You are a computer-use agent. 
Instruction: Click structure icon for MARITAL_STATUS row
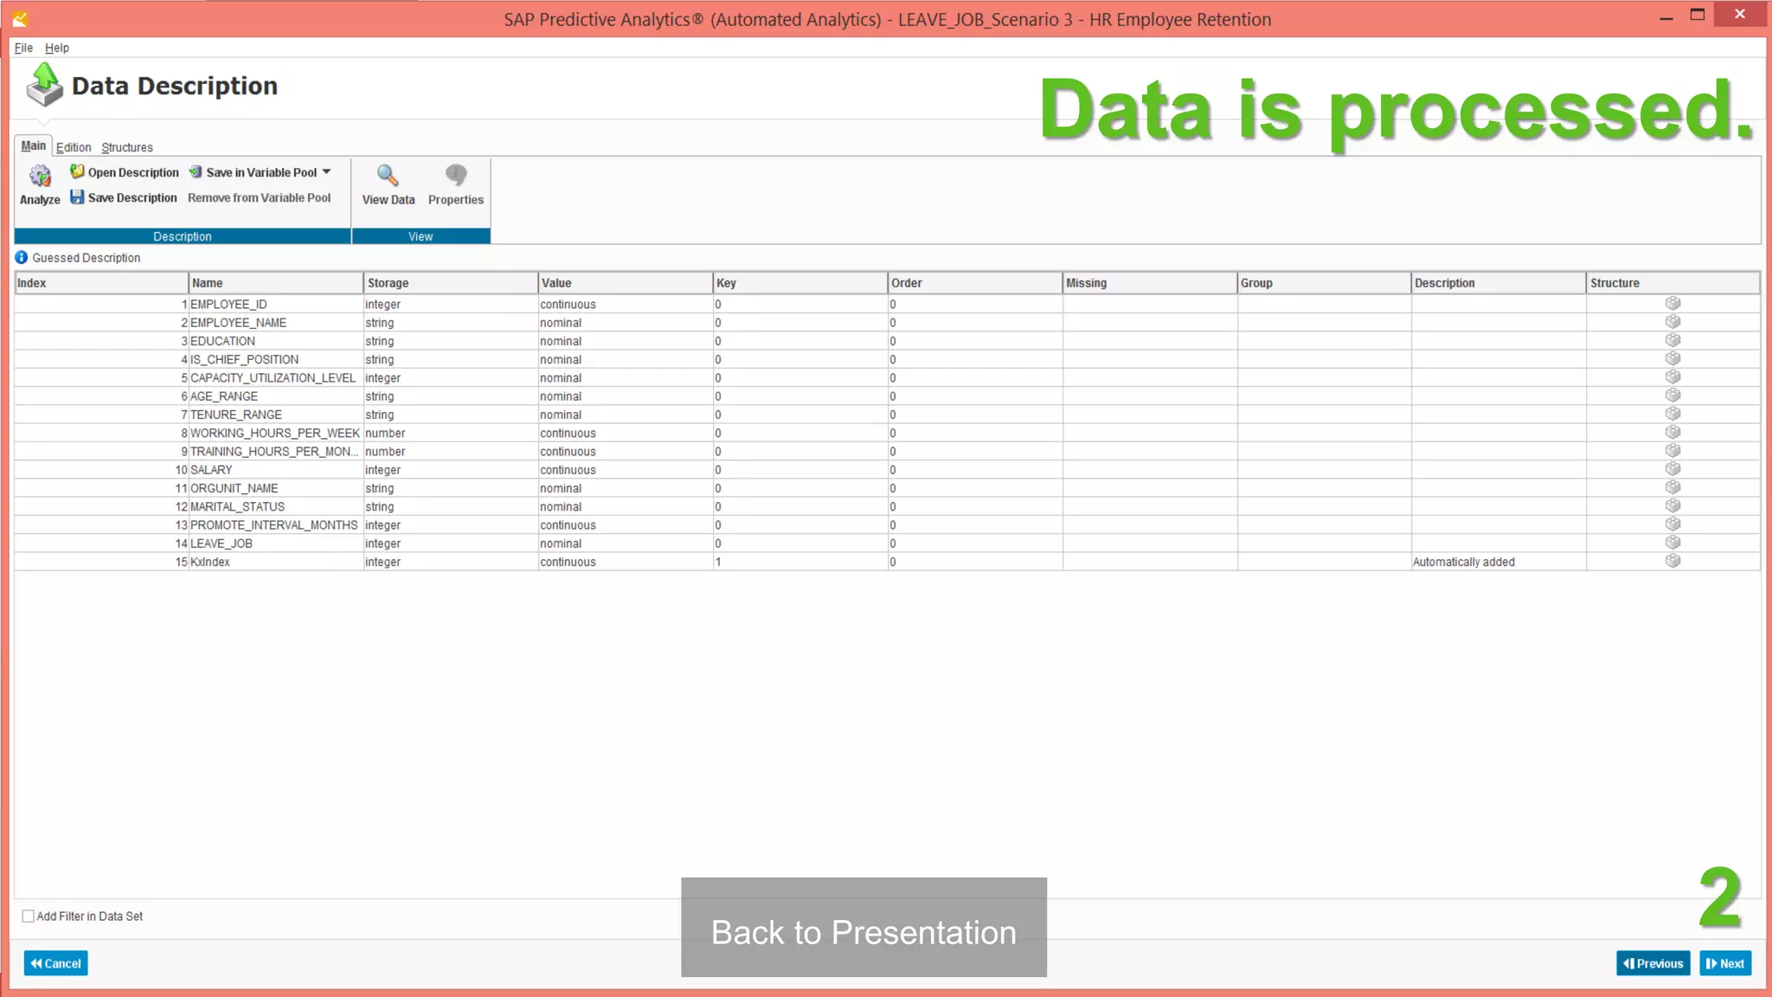click(1672, 505)
